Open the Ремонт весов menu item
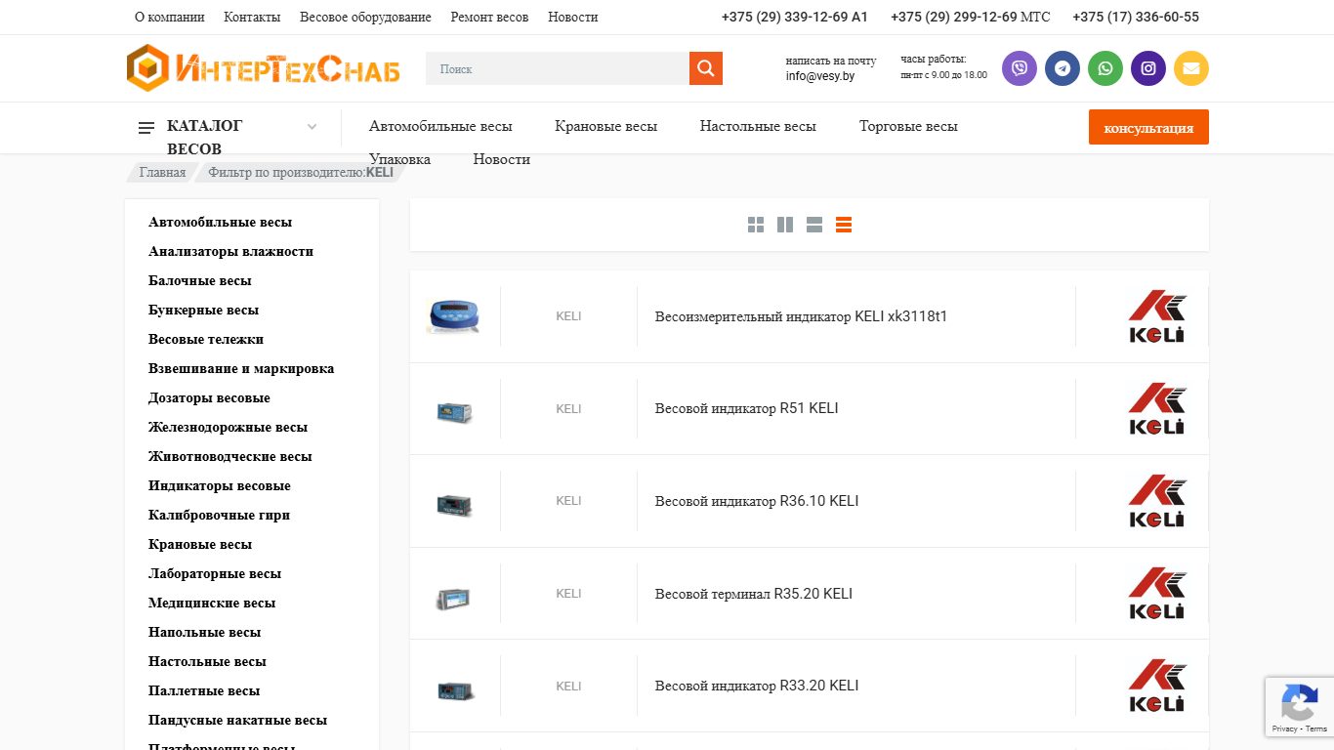Image resolution: width=1334 pixels, height=750 pixels. click(489, 17)
